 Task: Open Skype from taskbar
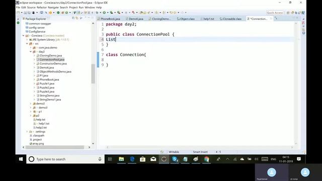(175, 159)
